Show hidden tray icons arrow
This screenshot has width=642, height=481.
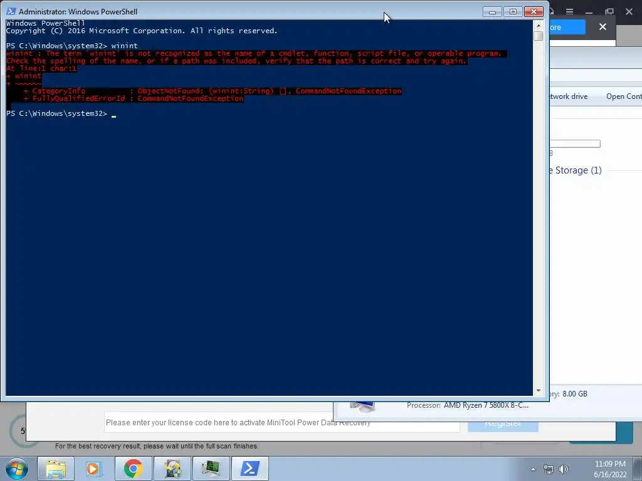[x=533, y=469]
